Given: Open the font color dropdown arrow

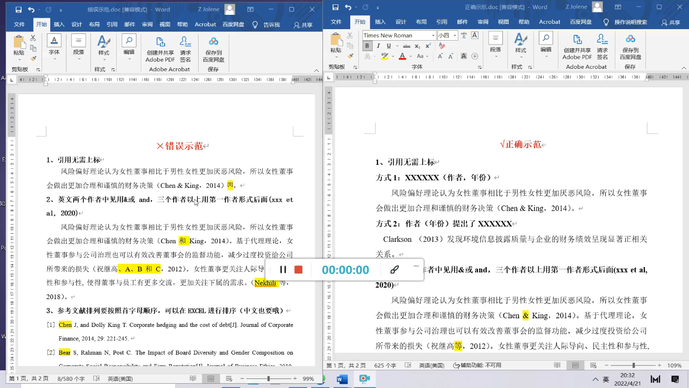Looking at the screenshot, I should 410,56.
